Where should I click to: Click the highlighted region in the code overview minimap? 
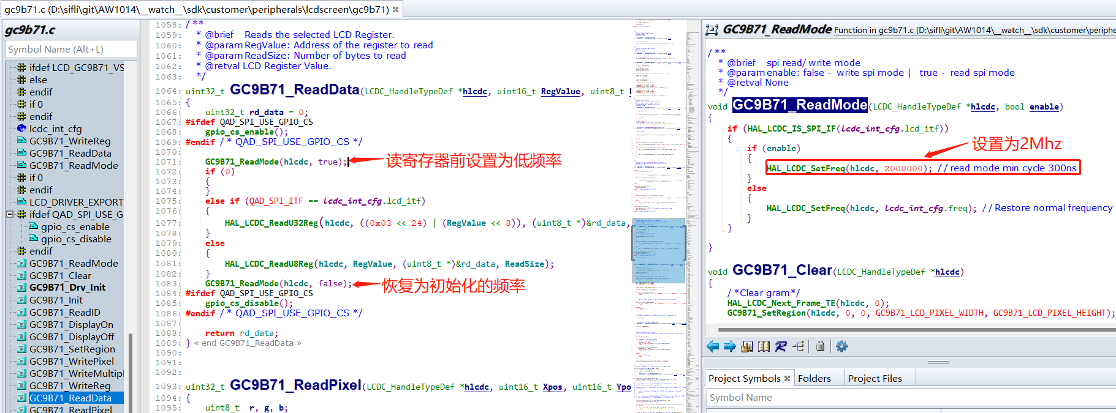pos(658,251)
